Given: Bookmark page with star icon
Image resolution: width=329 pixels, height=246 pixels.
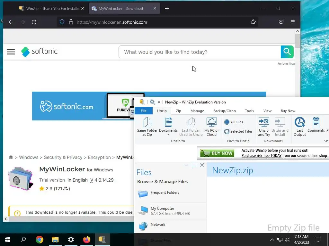Looking at the screenshot, I should (253, 22).
